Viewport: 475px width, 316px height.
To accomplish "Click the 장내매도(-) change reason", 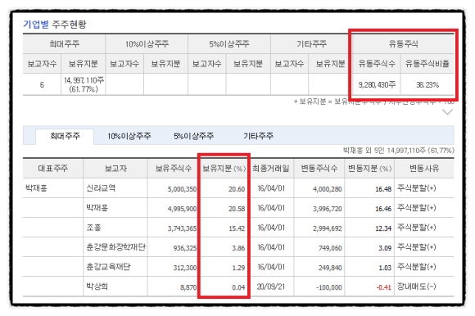I will tap(417, 287).
